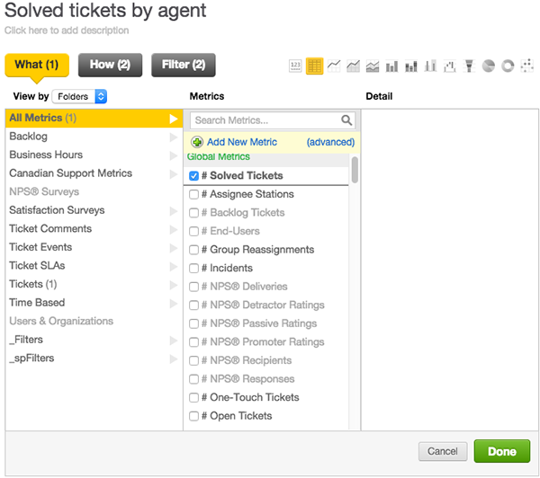Select the headline number (123) chart type
Image resolution: width=540 pixels, height=478 pixels.
click(296, 66)
